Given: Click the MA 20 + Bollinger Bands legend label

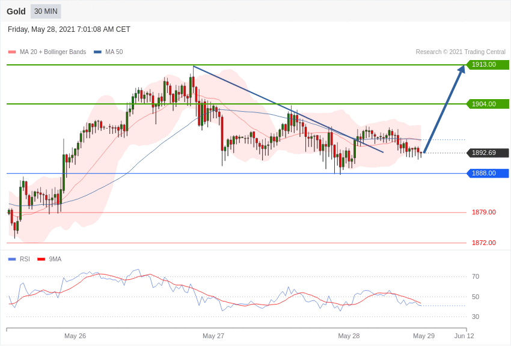Looking at the screenshot, I should [x=53, y=52].
